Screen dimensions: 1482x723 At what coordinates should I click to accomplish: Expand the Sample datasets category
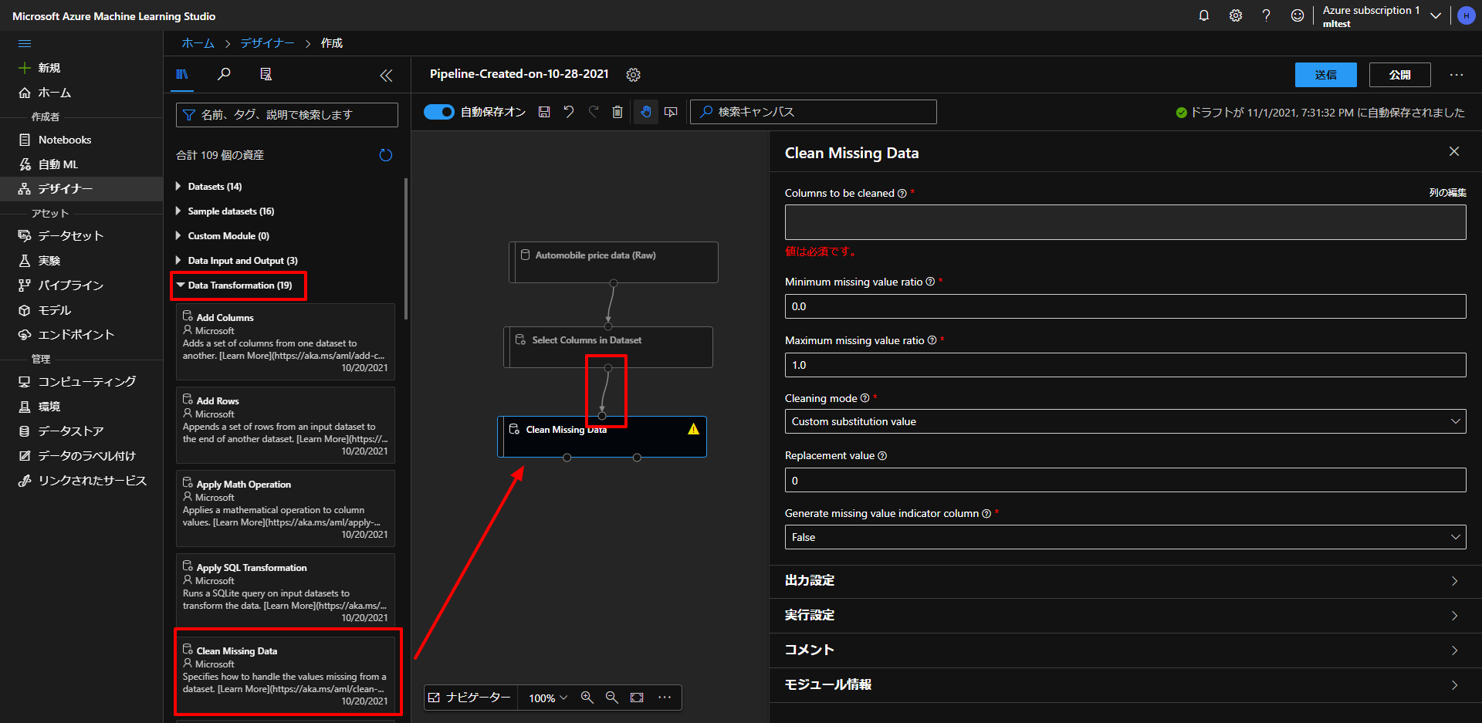point(231,211)
